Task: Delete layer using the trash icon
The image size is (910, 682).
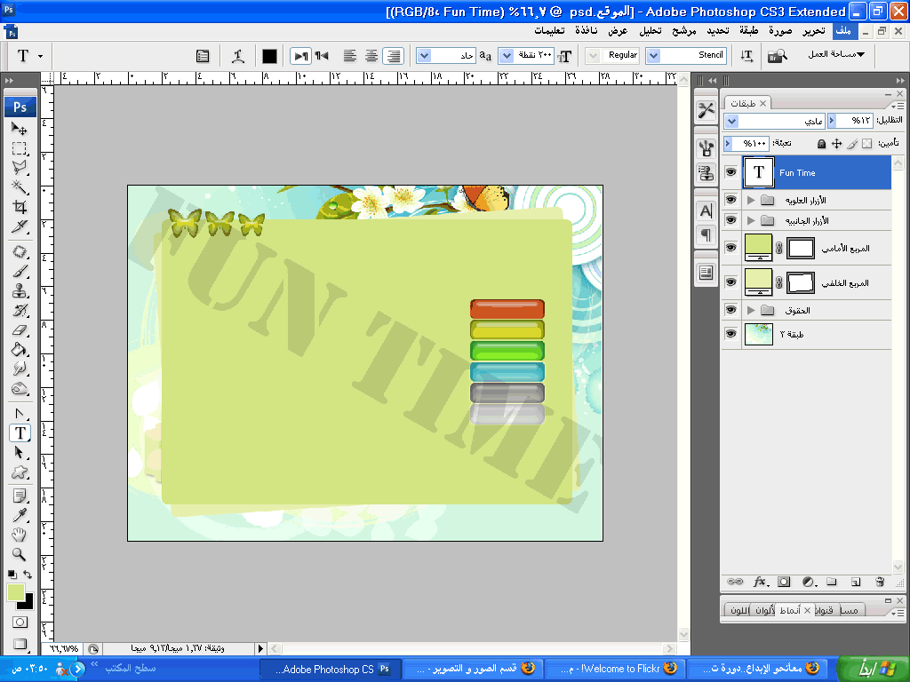Action: pyautogui.click(x=880, y=582)
